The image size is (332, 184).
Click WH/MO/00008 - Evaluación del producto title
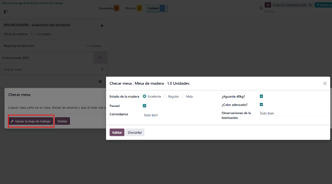[37, 25]
